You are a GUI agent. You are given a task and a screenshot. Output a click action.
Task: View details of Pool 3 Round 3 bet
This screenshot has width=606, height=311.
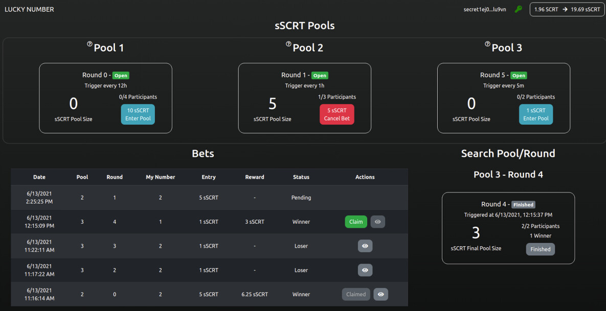pyautogui.click(x=365, y=246)
